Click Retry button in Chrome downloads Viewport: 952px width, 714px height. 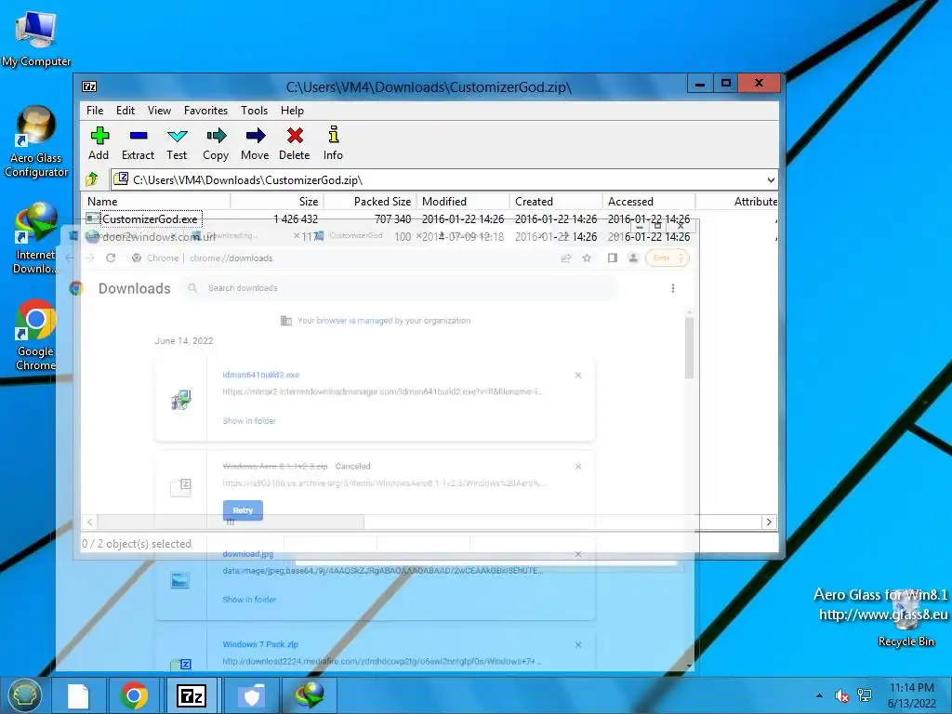(243, 510)
